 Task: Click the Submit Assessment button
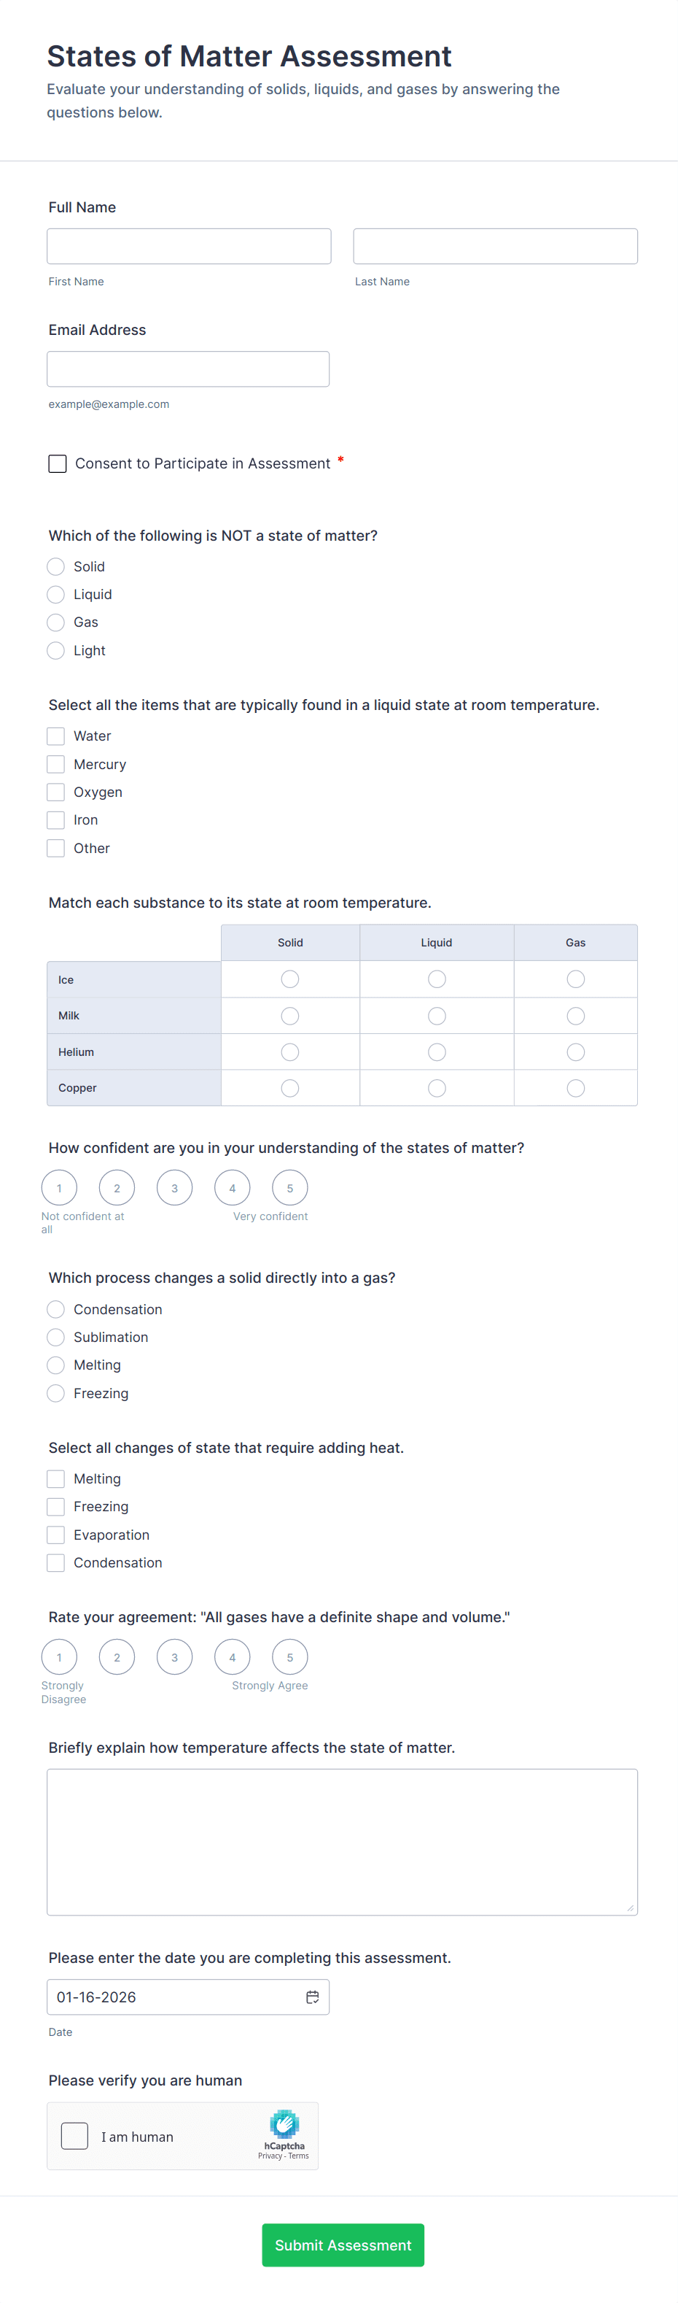click(x=342, y=2245)
